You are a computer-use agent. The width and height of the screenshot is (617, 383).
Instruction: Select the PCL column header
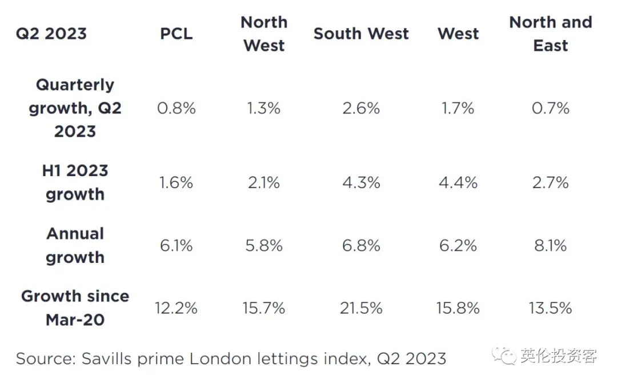(176, 33)
